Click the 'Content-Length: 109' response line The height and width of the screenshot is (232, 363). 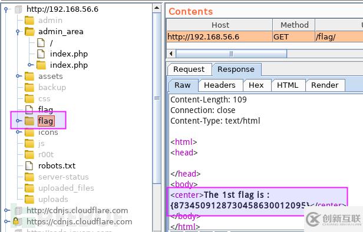click(x=209, y=100)
